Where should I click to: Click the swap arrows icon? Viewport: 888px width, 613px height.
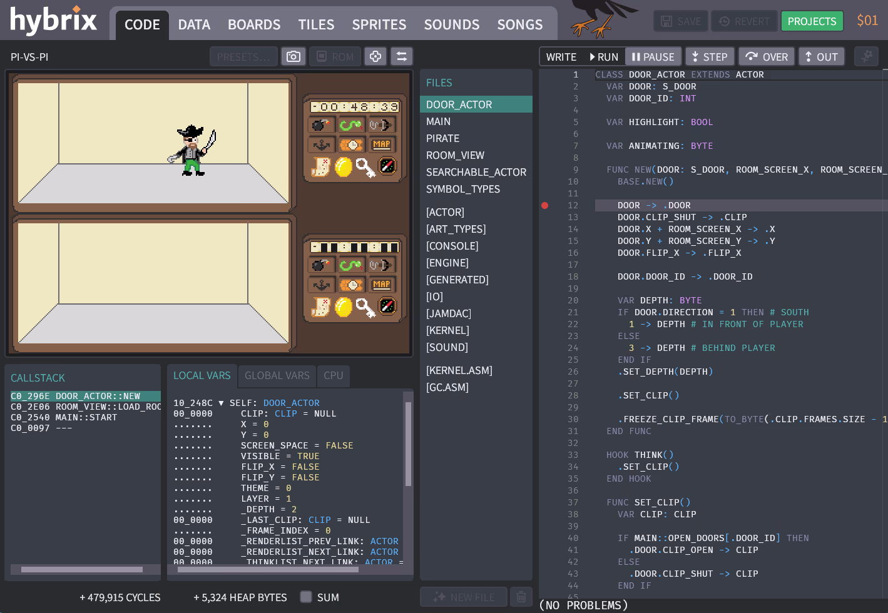[x=402, y=57]
